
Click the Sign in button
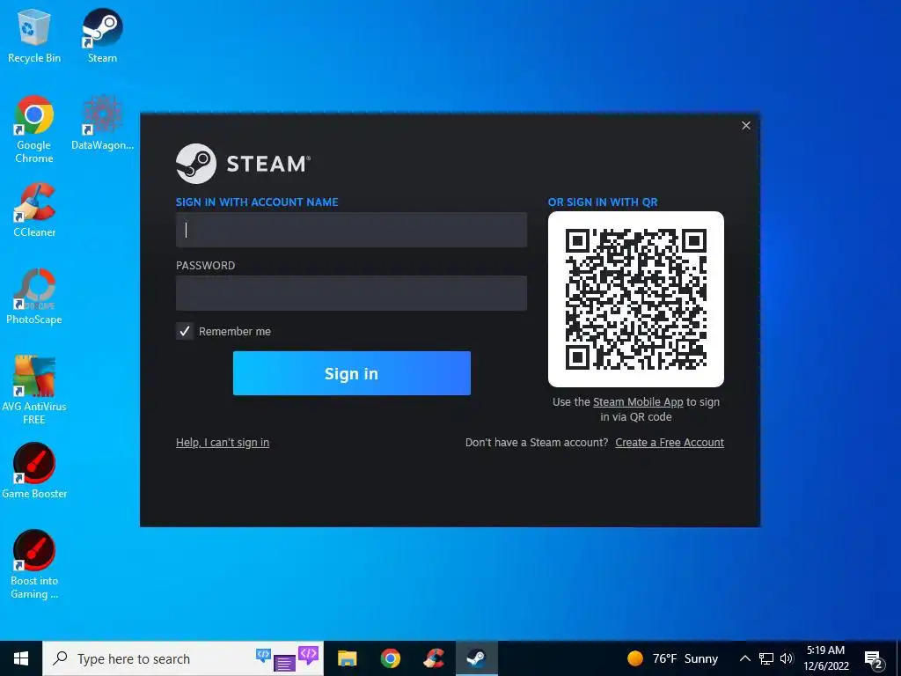(352, 373)
